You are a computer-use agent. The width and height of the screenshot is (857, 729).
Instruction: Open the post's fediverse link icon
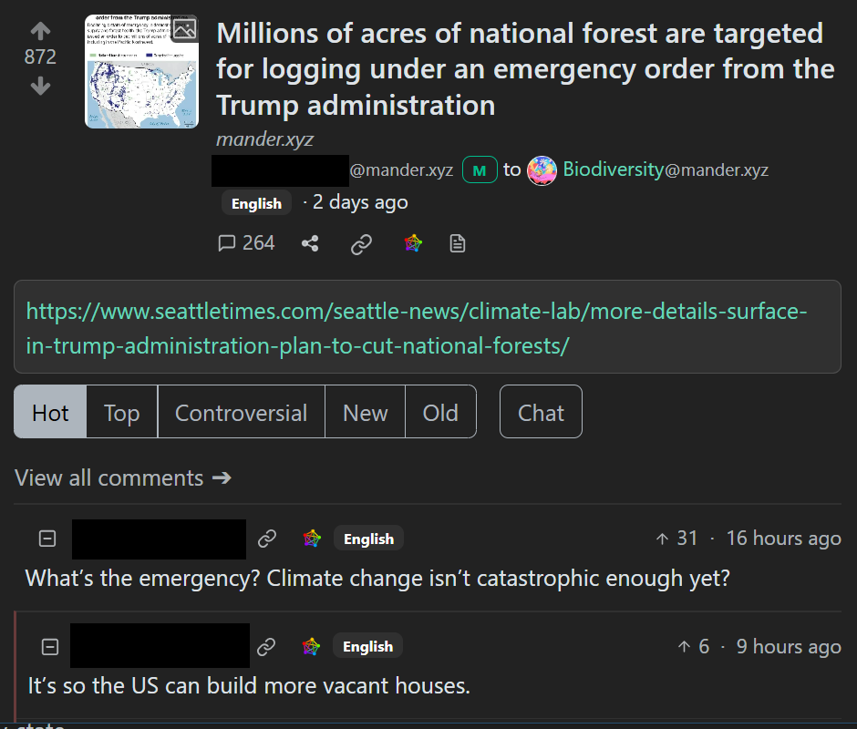[413, 243]
